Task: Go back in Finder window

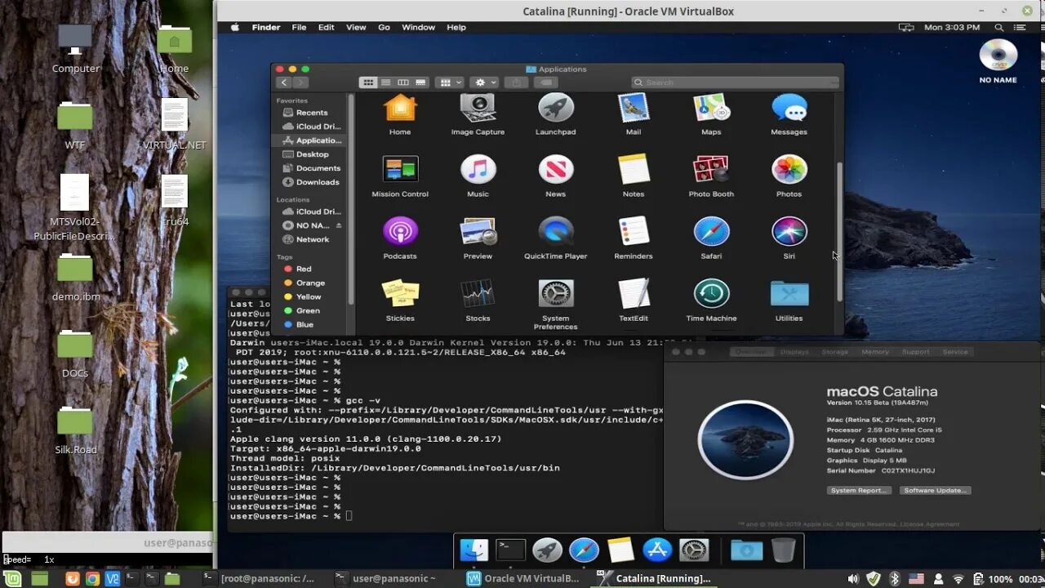Action: 284,82
